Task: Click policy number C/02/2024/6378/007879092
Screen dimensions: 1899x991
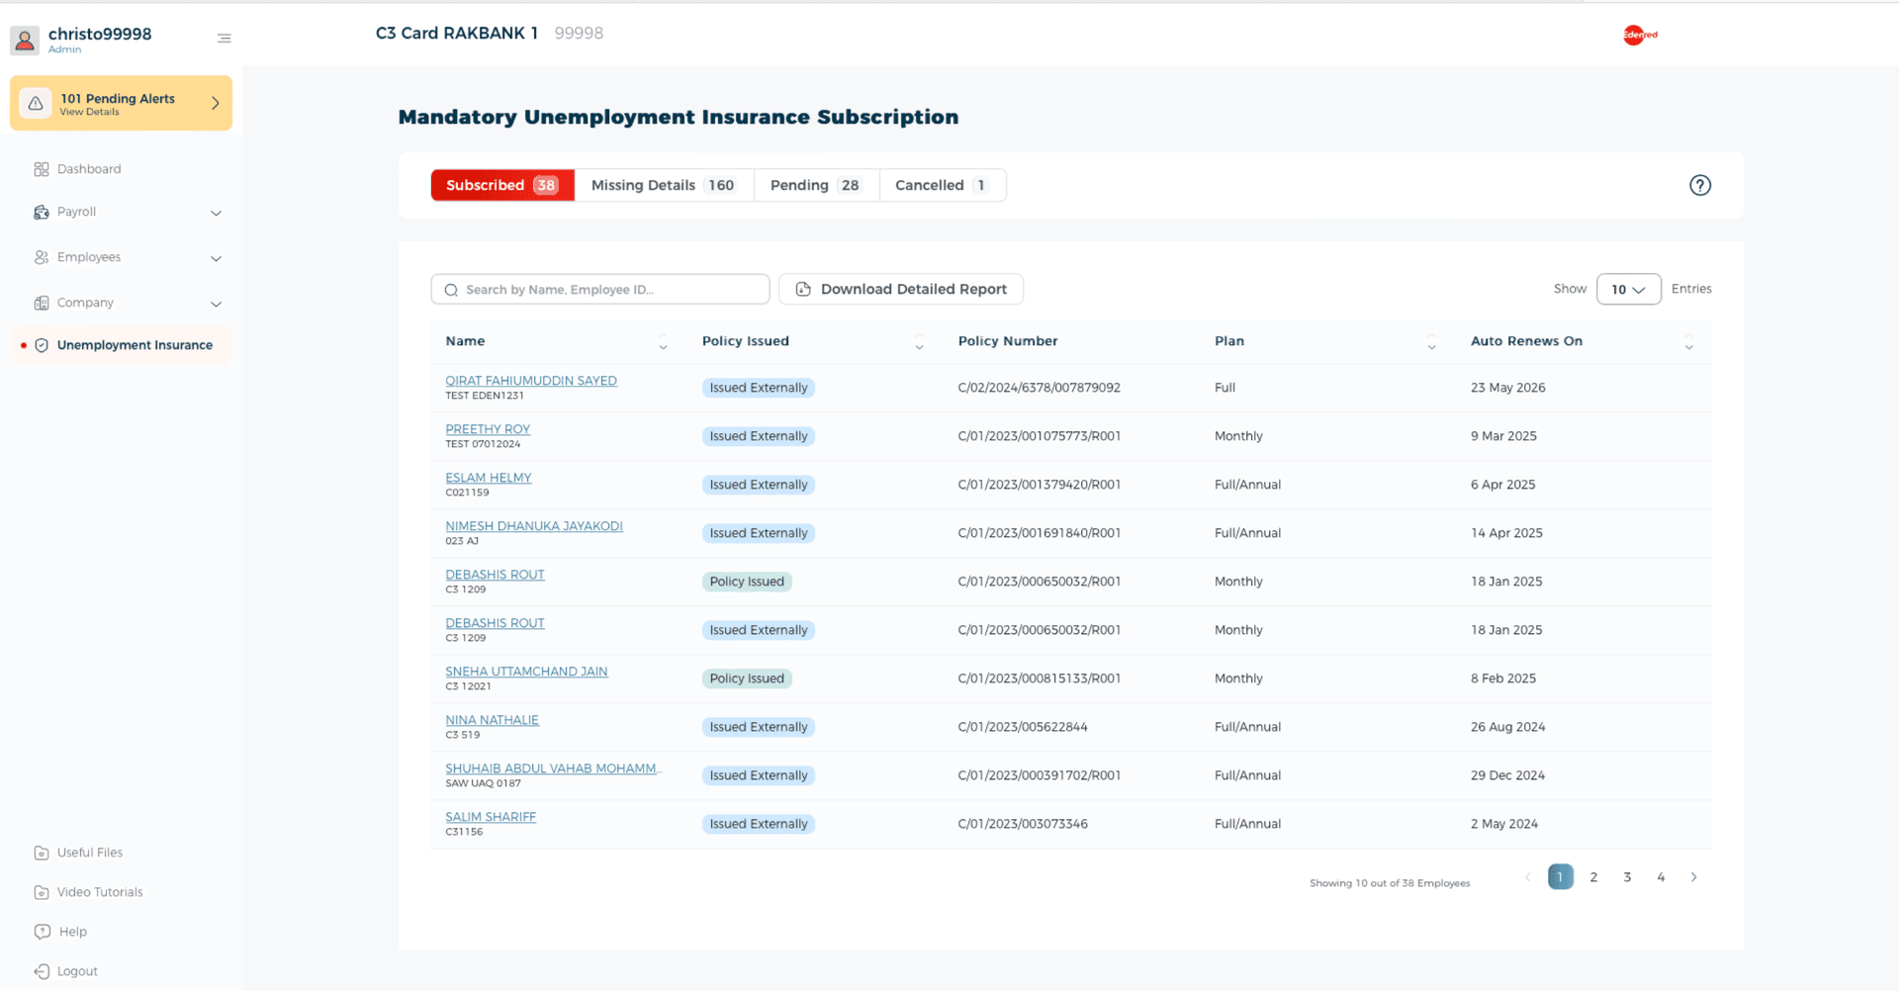Action: [x=1039, y=388]
